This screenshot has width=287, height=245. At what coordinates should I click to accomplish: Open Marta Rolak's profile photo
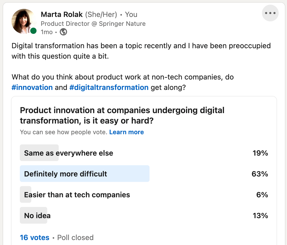(24, 21)
